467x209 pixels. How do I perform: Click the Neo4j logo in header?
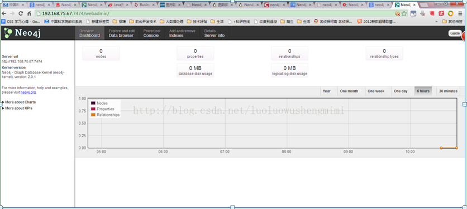pyautogui.click(x=22, y=33)
